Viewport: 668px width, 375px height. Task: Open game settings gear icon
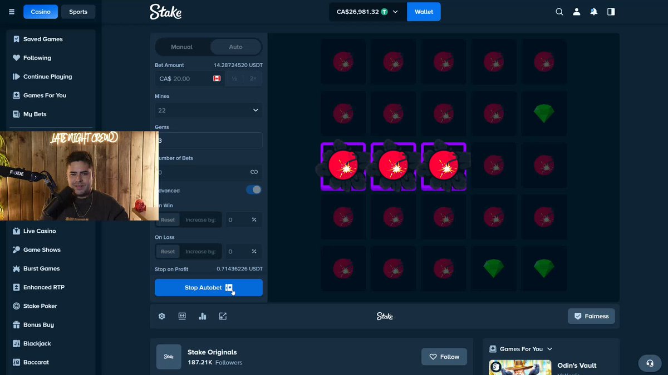click(161, 316)
